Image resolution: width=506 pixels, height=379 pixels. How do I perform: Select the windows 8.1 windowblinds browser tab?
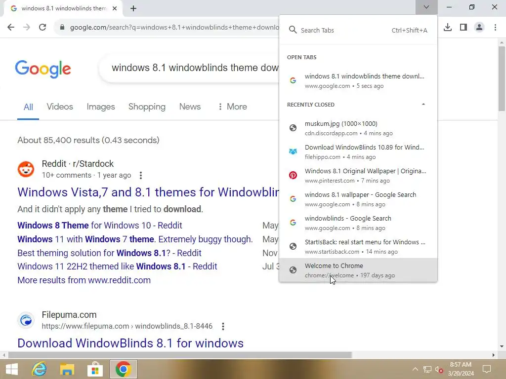(x=63, y=8)
